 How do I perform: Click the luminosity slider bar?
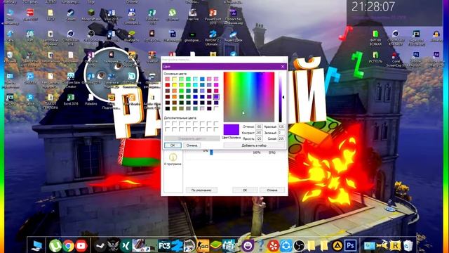pyautogui.click(x=281, y=97)
